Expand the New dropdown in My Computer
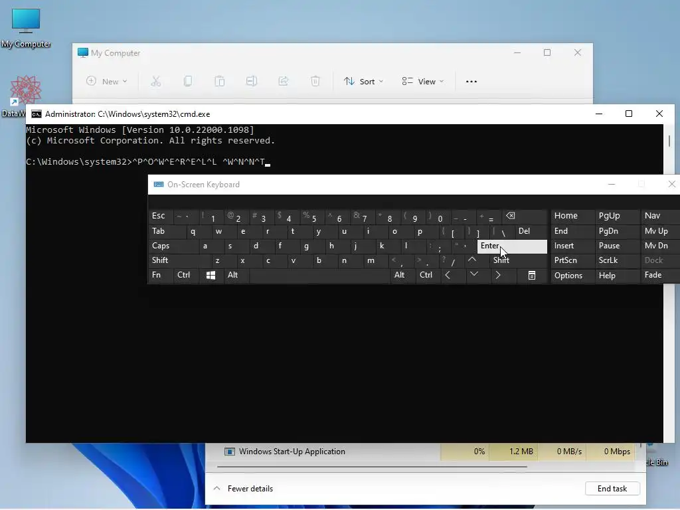This screenshot has height=510, width=680. pyautogui.click(x=107, y=81)
